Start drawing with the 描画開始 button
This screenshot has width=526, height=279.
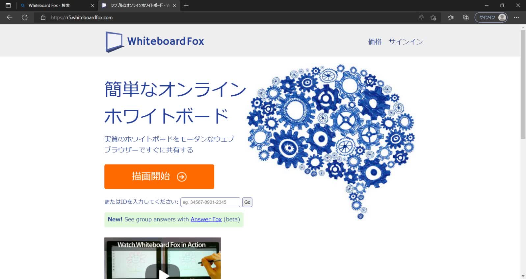coord(159,176)
